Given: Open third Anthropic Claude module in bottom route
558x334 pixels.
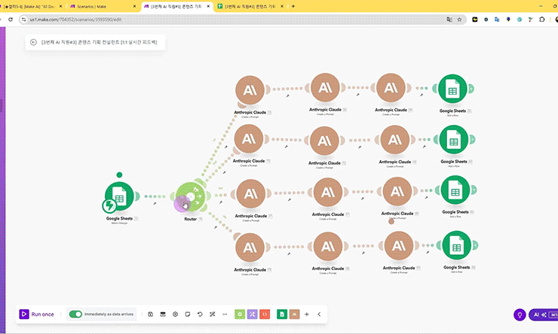Looking at the screenshot, I should click(399, 246).
